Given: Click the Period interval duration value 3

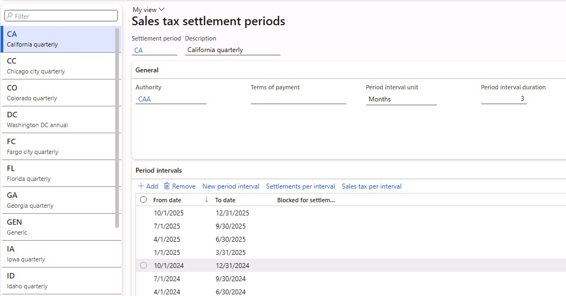Looking at the screenshot, I should pyautogui.click(x=503, y=99).
